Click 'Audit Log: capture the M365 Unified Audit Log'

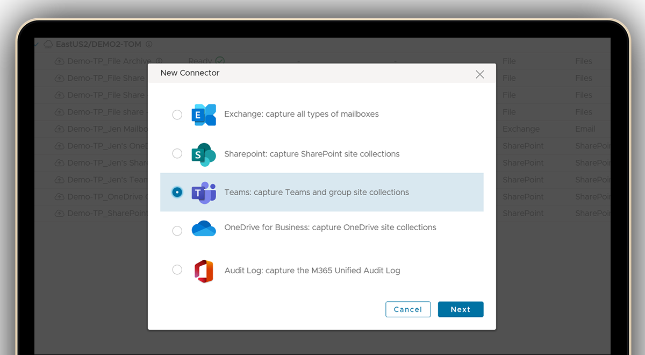click(x=312, y=271)
